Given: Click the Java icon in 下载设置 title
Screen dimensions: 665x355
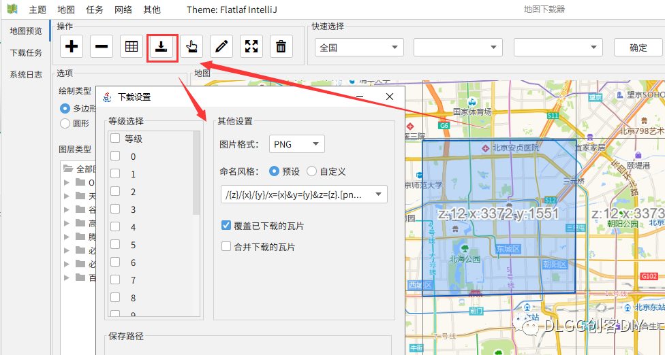Looking at the screenshot, I should [x=108, y=97].
